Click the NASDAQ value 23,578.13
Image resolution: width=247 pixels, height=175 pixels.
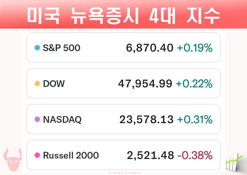[146, 120]
